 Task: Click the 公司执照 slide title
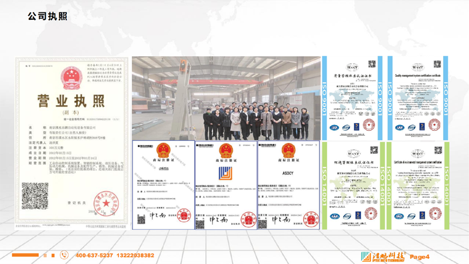click(47, 16)
